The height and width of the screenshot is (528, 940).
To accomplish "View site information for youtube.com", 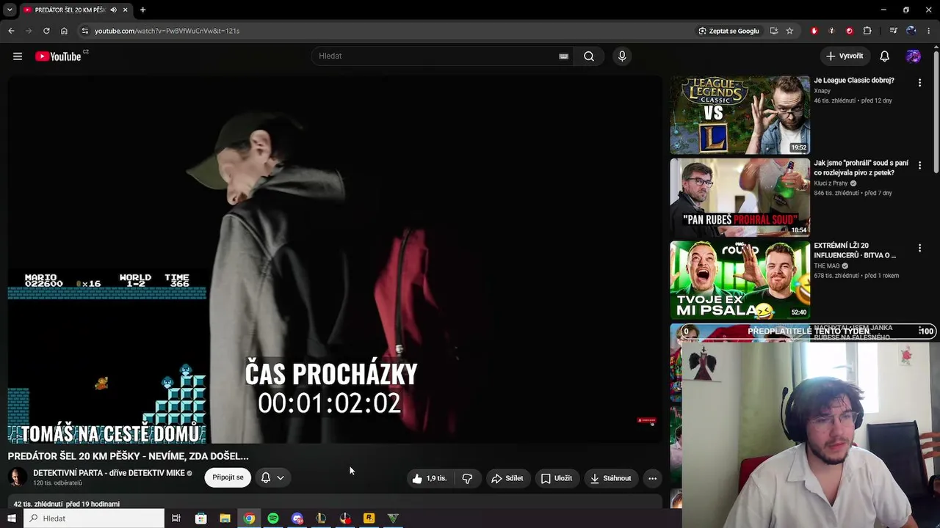I will 85,31.
